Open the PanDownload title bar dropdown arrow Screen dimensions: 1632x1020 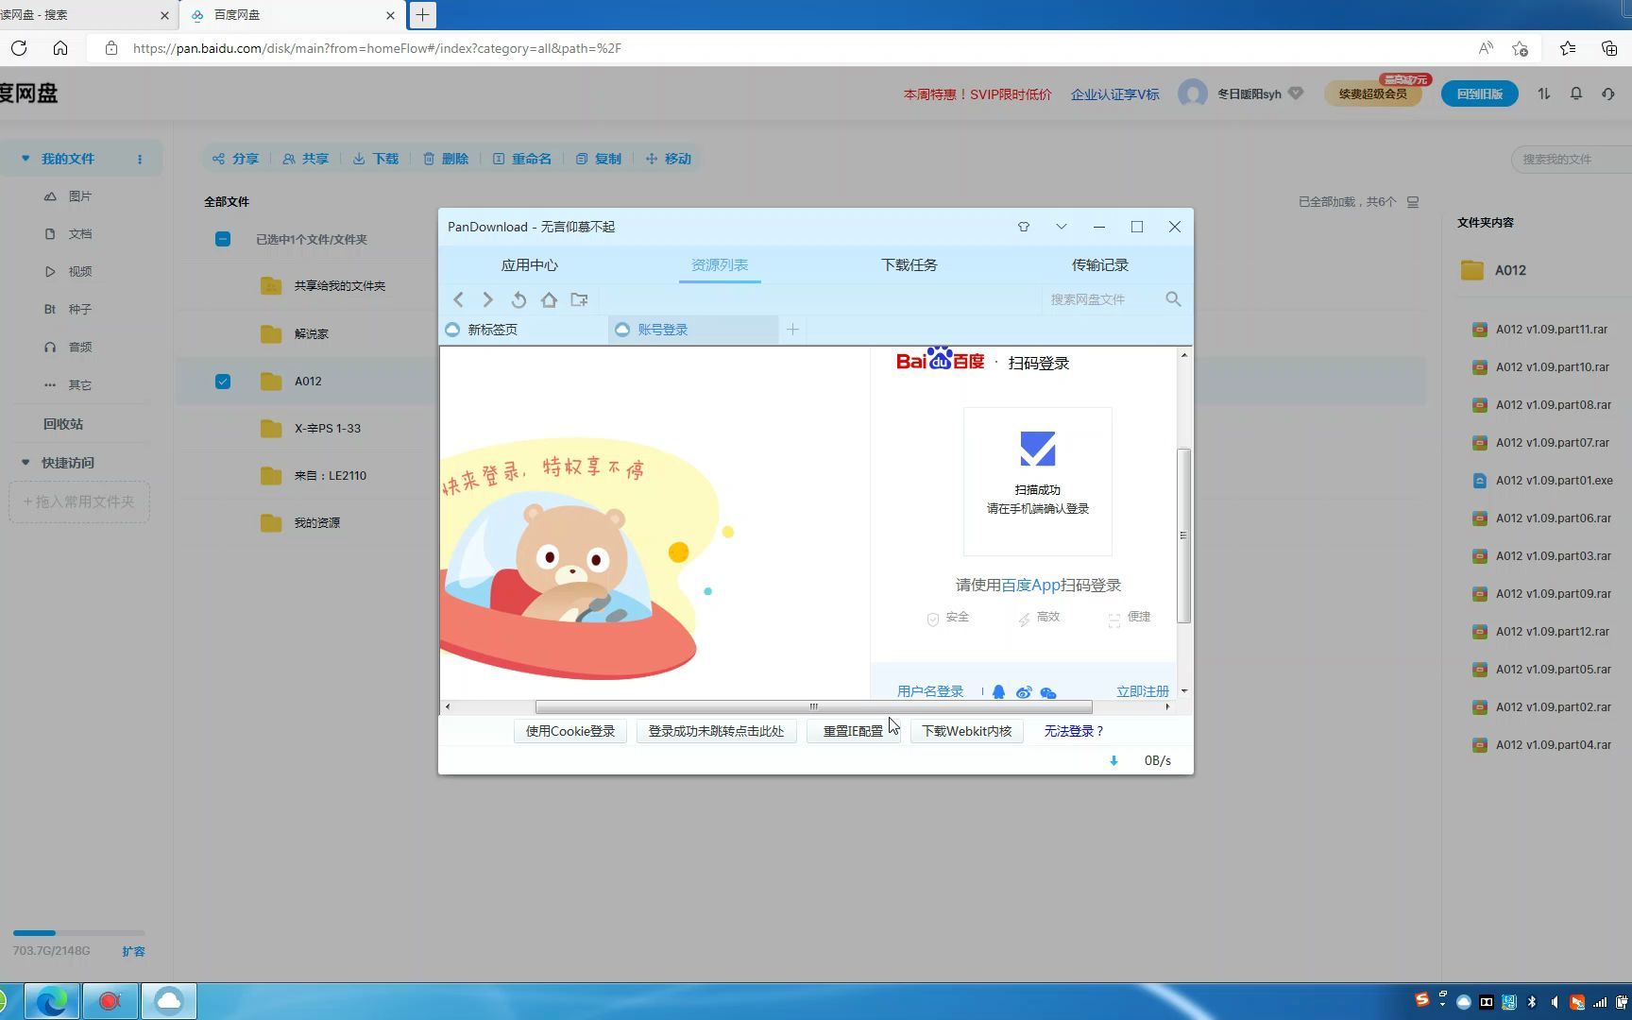[x=1062, y=227]
